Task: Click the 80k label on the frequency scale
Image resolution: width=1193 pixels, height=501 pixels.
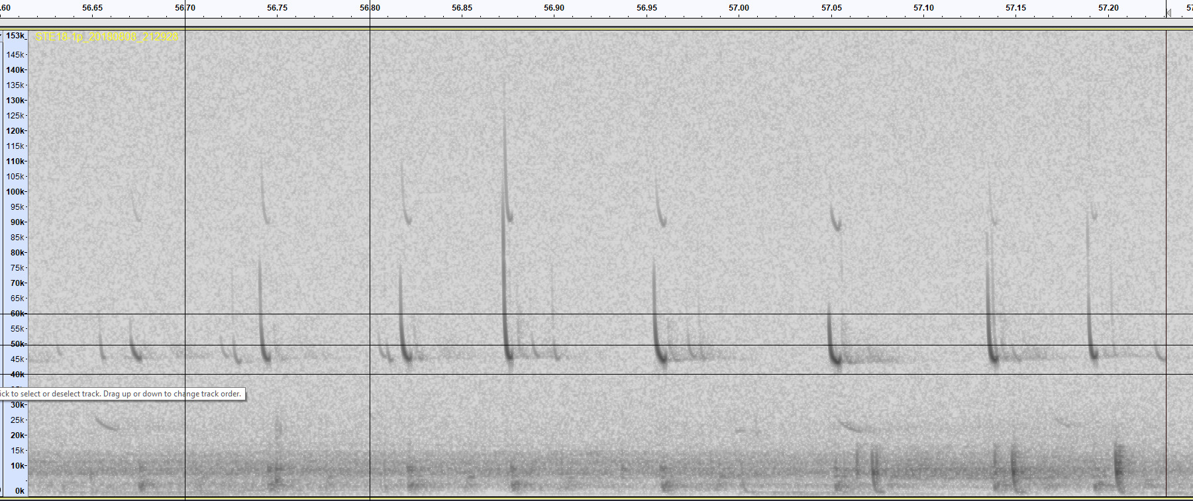Action: click(x=17, y=253)
